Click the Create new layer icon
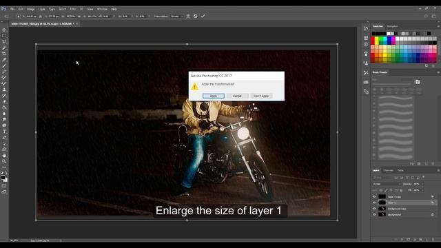Screen dimensions: 441x248 click(x=427, y=240)
